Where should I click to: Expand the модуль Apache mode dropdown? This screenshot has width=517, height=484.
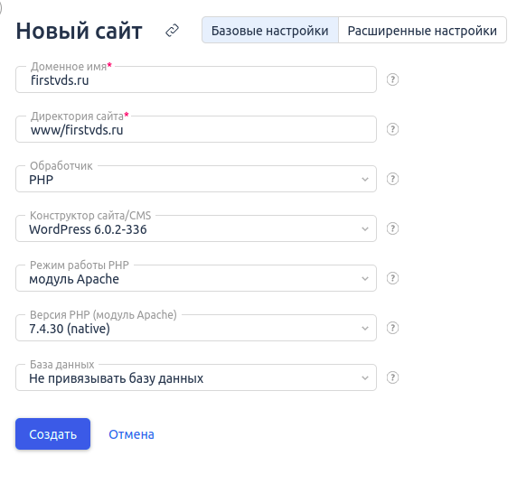[196, 278]
